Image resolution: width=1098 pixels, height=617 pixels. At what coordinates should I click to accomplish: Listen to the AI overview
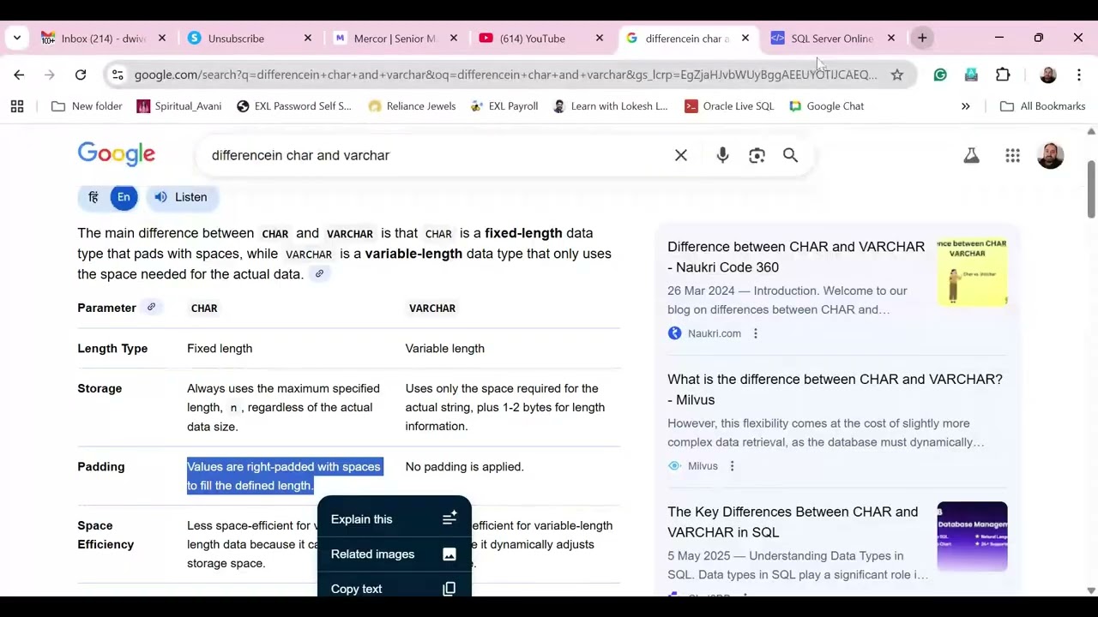tap(181, 197)
